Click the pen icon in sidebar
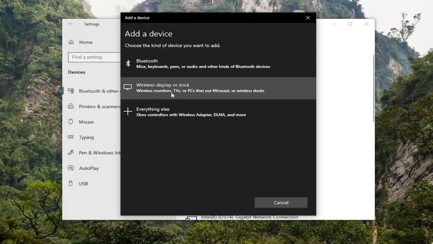Screen dimensions: 433x244 [x=71, y=152]
